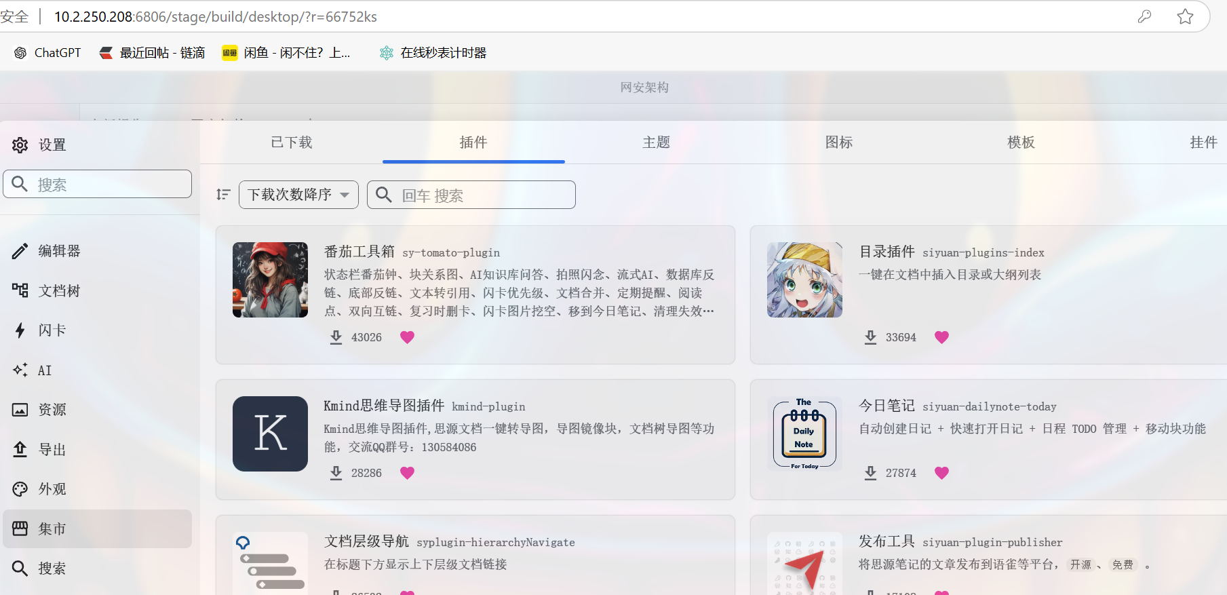Screen dimensions: 1227x595
Task: Click the Kmind思维导图插件 title
Action: click(x=384, y=406)
